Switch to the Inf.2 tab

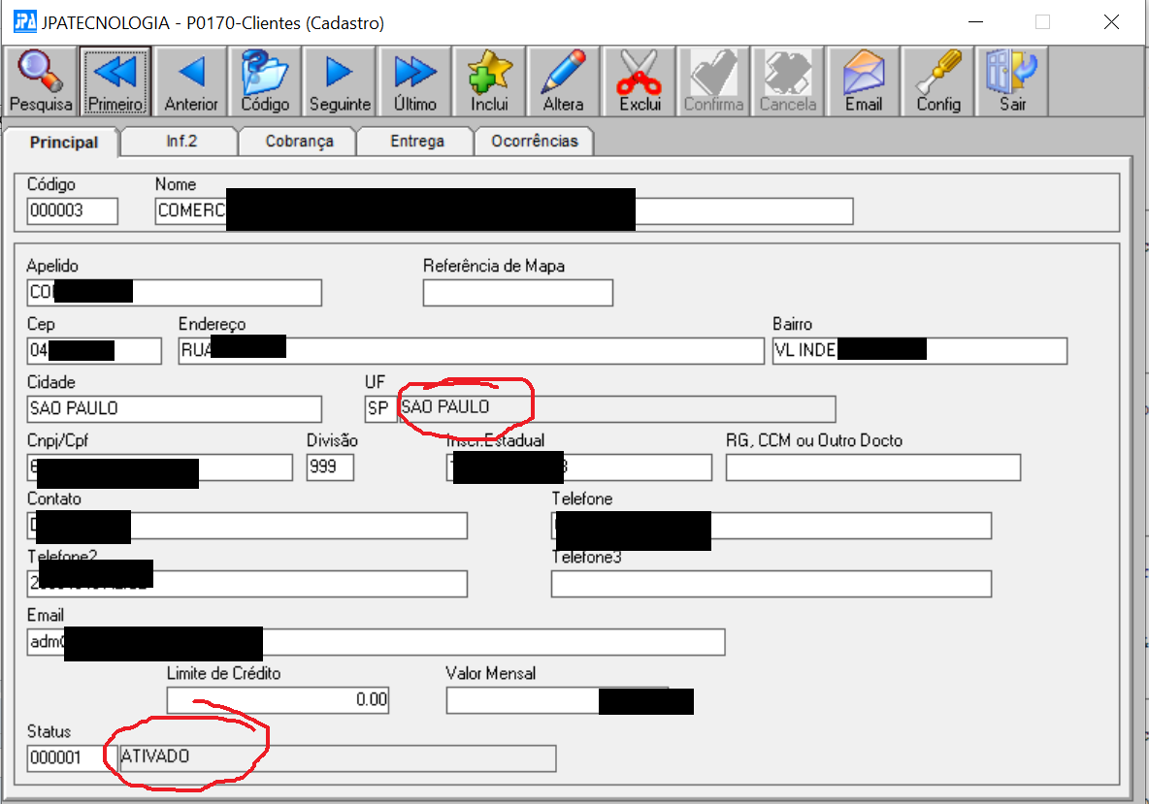(x=181, y=141)
